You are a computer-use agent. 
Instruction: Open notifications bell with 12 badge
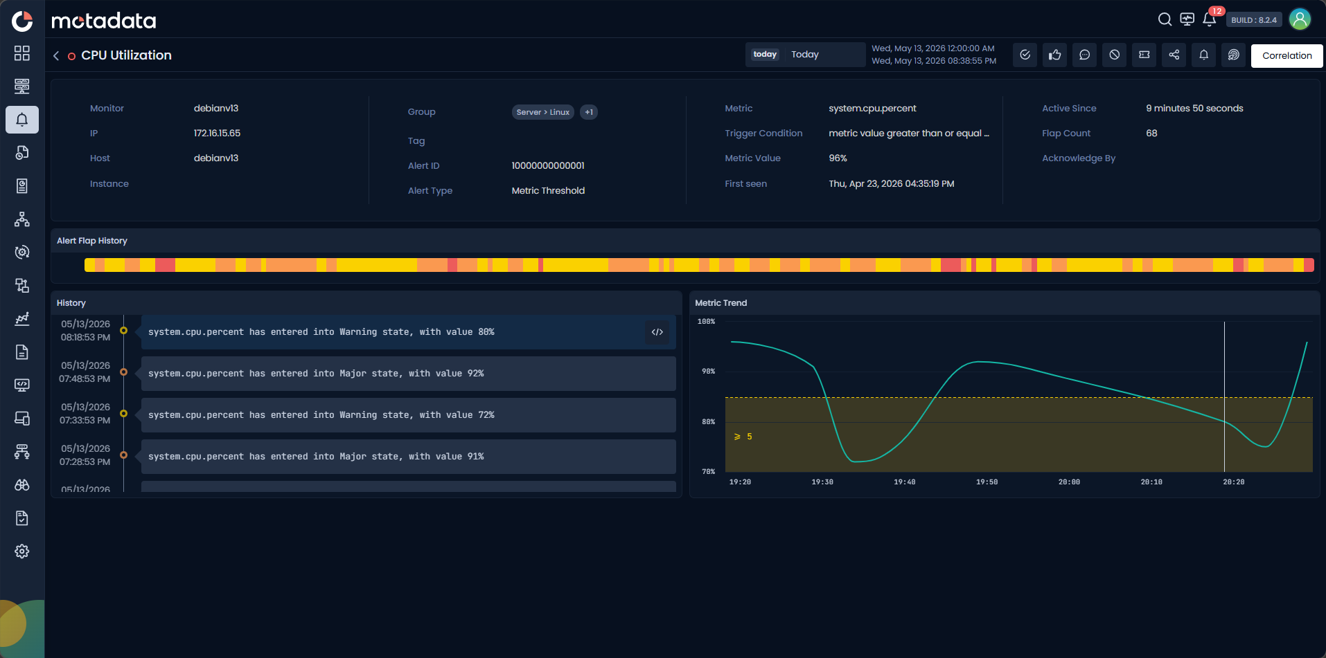click(x=1210, y=19)
